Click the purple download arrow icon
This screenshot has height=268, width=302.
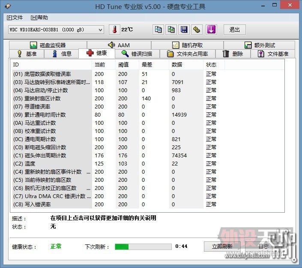coord(211,30)
